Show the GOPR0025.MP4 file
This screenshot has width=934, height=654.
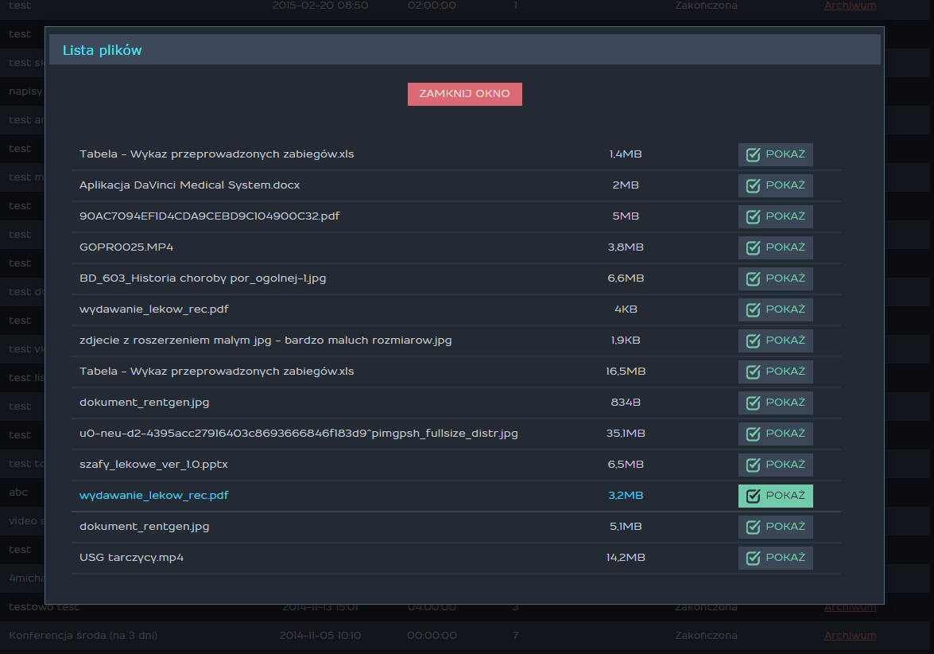click(x=776, y=247)
